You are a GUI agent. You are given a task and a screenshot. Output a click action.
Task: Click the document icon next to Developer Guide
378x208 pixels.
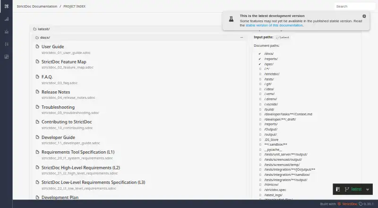pyautogui.click(x=37, y=137)
